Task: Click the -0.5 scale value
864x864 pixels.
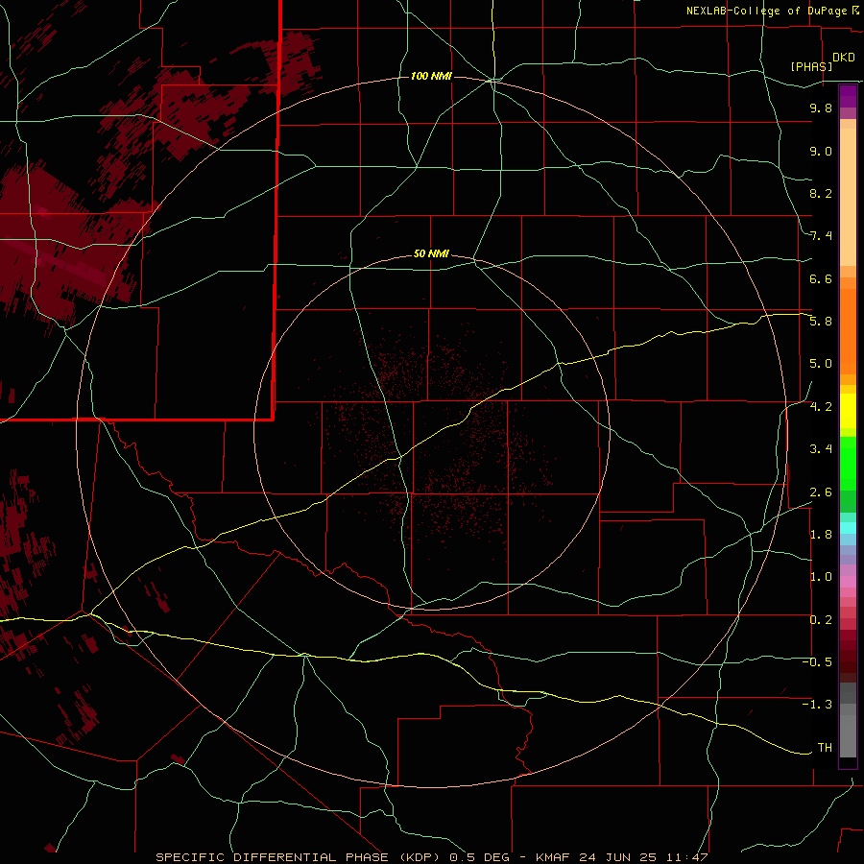Action: (x=817, y=662)
